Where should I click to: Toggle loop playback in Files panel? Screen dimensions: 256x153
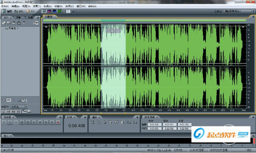(x=8, y=100)
